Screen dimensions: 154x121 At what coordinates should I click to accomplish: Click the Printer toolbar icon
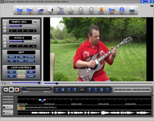point(132,11)
